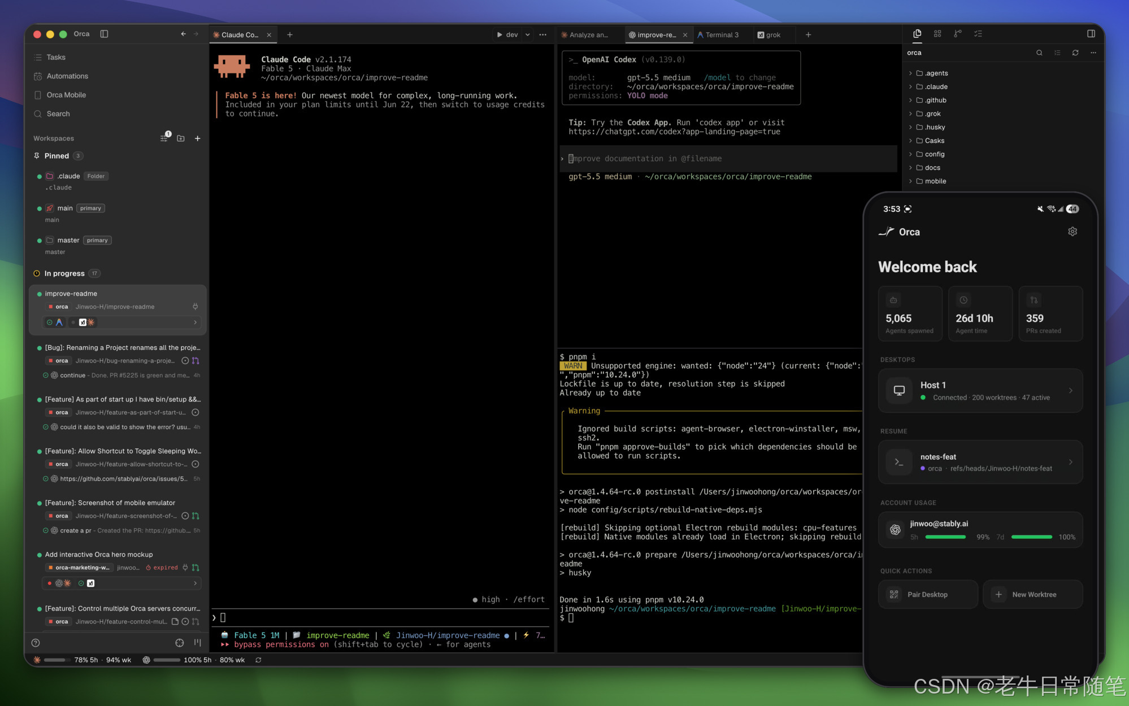The height and width of the screenshot is (706, 1129).
Task: Open the file explorer panel icon
Action: (917, 34)
